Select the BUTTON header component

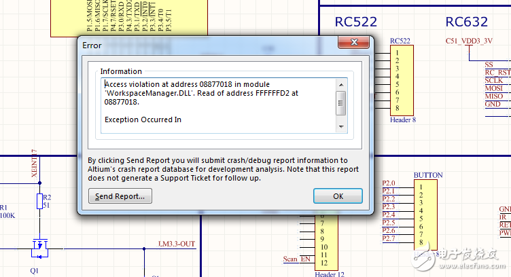(x=428, y=214)
